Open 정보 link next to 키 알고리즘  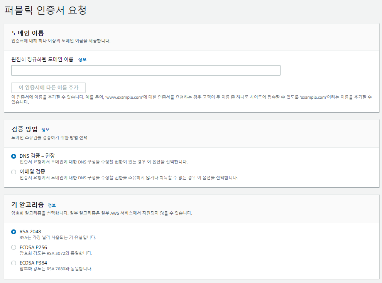tap(52, 205)
